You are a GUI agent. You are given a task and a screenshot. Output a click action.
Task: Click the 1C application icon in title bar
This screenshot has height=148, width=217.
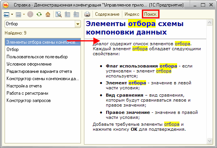click(6, 5)
